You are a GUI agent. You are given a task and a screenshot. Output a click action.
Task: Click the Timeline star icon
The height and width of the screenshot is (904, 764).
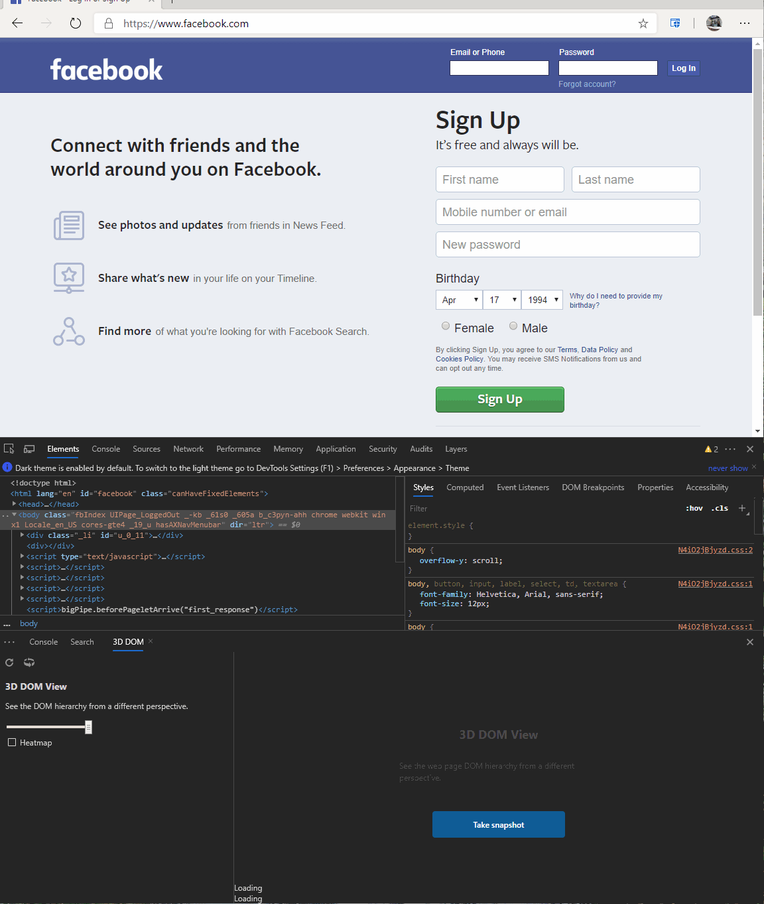pyautogui.click(x=69, y=278)
